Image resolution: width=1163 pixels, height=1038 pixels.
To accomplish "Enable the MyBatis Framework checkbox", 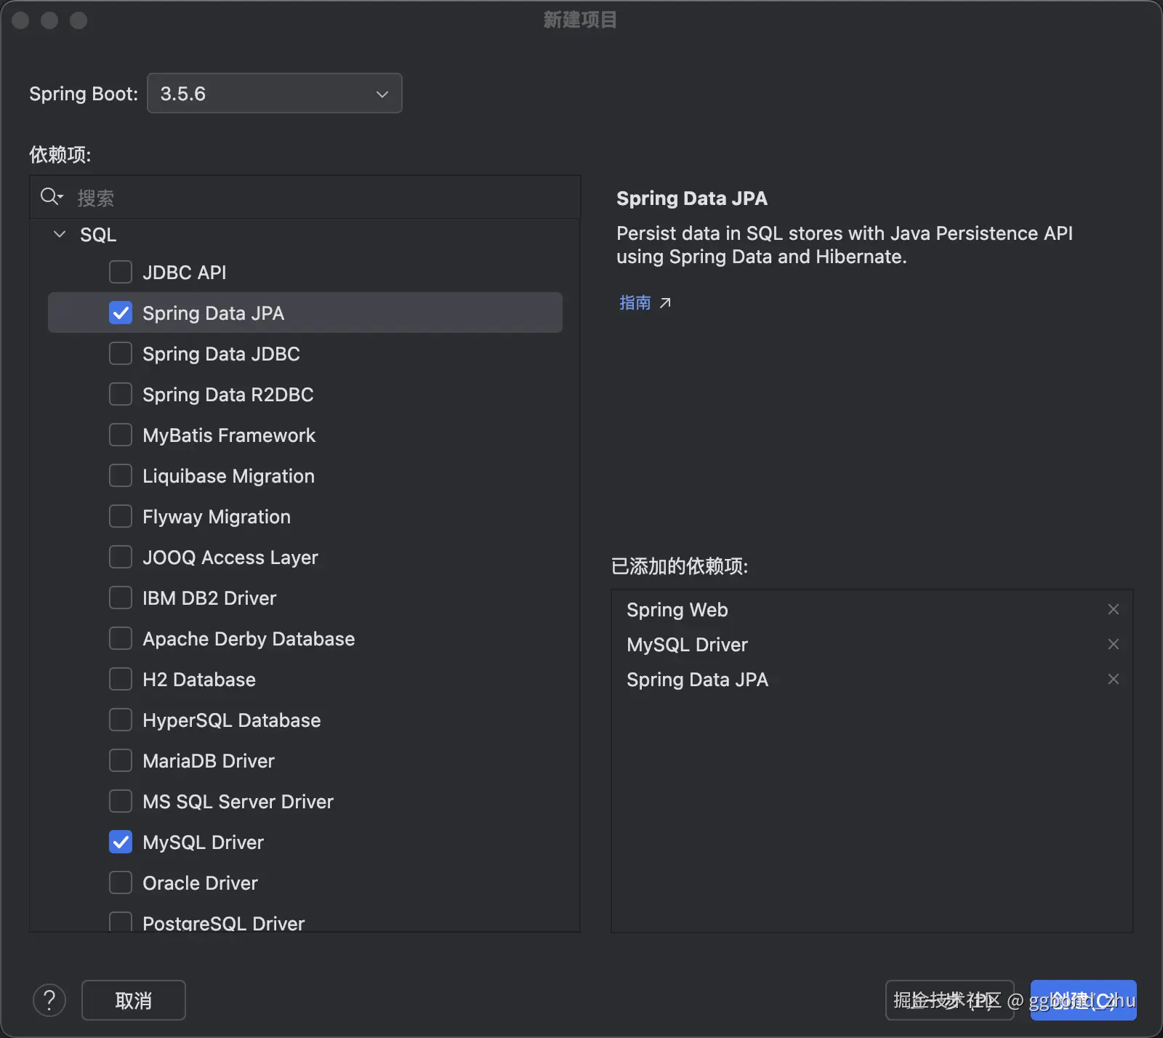I will pyautogui.click(x=121, y=435).
